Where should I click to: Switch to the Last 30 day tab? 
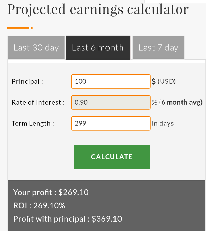tap(36, 48)
